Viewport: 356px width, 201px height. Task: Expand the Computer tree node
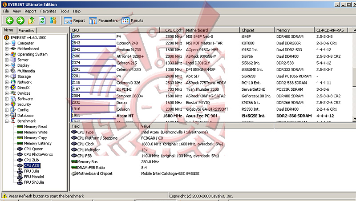7,43
